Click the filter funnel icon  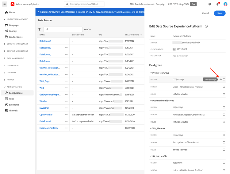[40, 29]
